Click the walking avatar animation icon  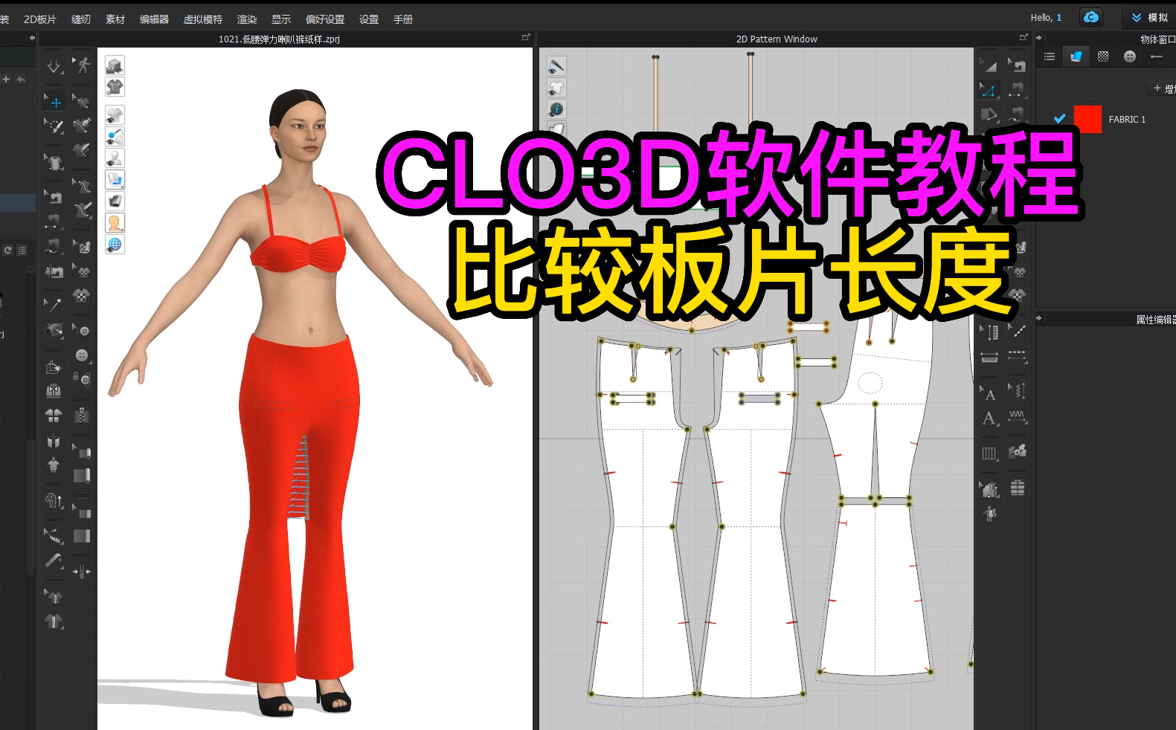pos(83,65)
